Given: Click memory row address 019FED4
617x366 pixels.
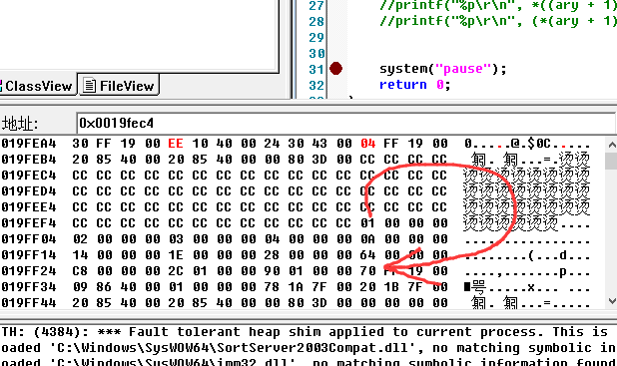Looking at the screenshot, I should click(29, 191).
